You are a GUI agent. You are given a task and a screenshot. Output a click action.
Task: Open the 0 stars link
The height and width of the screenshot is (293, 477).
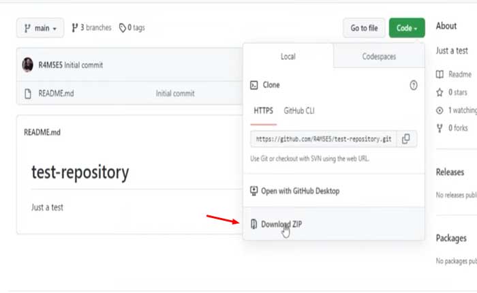[457, 92]
